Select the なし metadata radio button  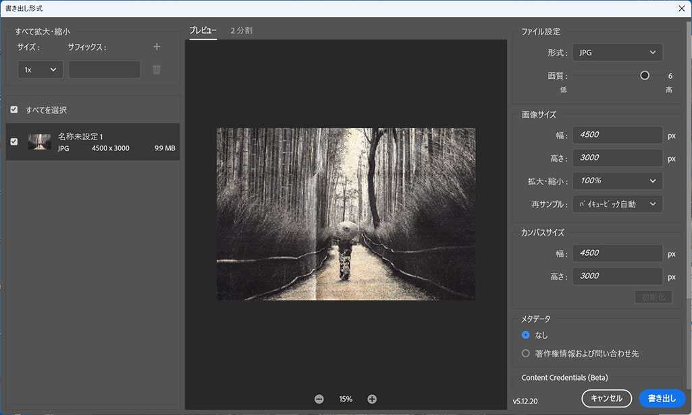[x=526, y=335]
